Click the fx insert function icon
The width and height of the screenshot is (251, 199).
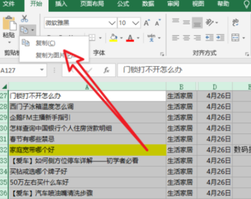pos(107,70)
